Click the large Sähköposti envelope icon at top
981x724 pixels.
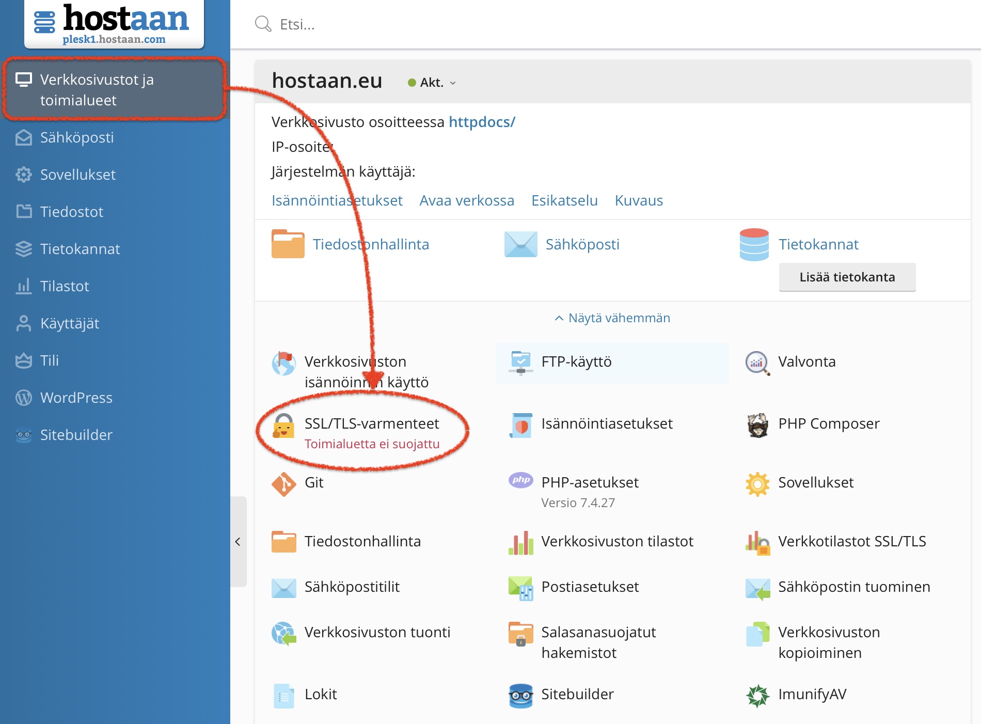point(520,244)
